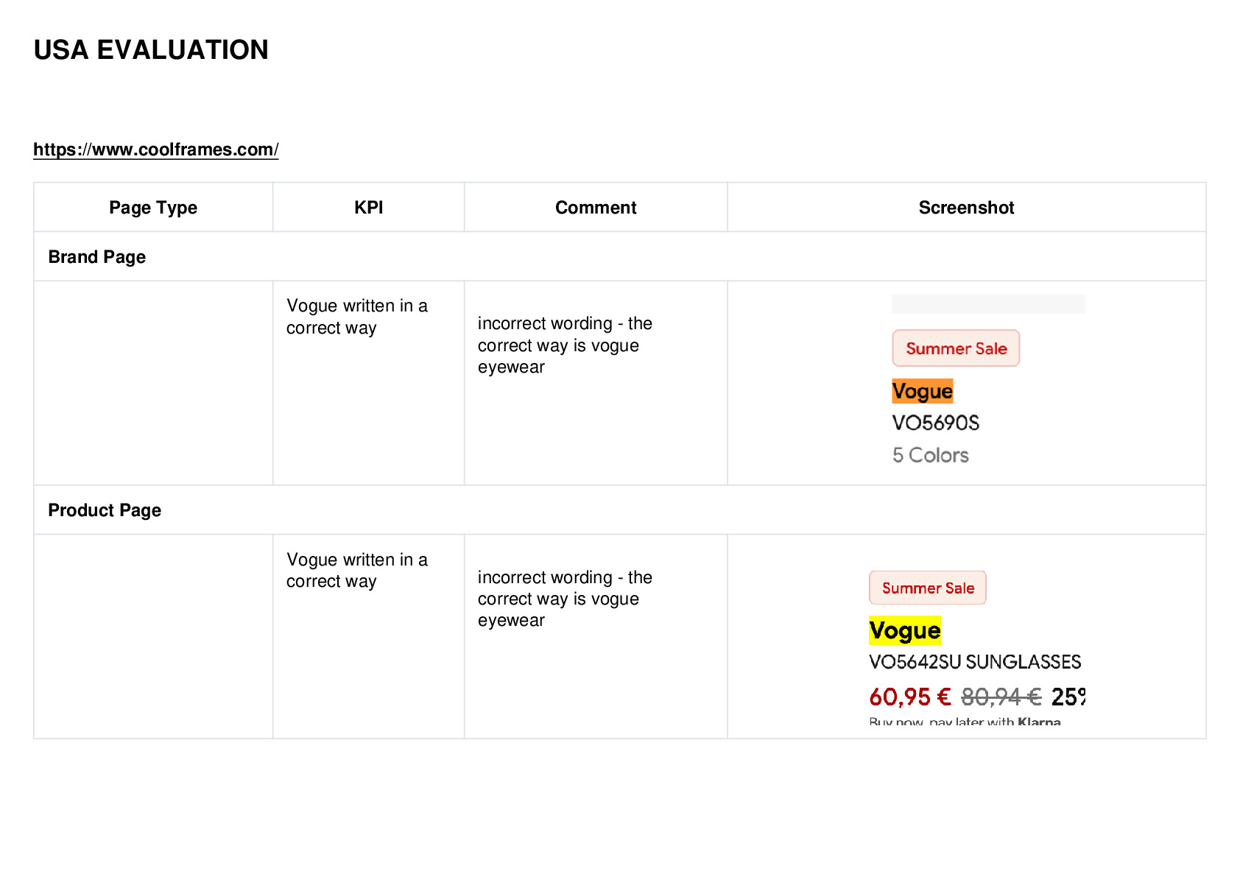Click the 5 Colors label
The height and width of the screenshot is (877, 1240).
tap(931, 455)
